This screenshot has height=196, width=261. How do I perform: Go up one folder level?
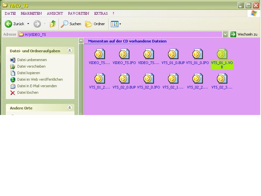coord(53,24)
